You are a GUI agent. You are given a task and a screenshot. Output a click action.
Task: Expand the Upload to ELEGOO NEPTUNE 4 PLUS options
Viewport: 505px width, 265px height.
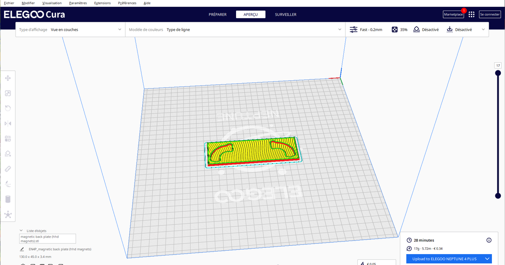click(487, 259)
